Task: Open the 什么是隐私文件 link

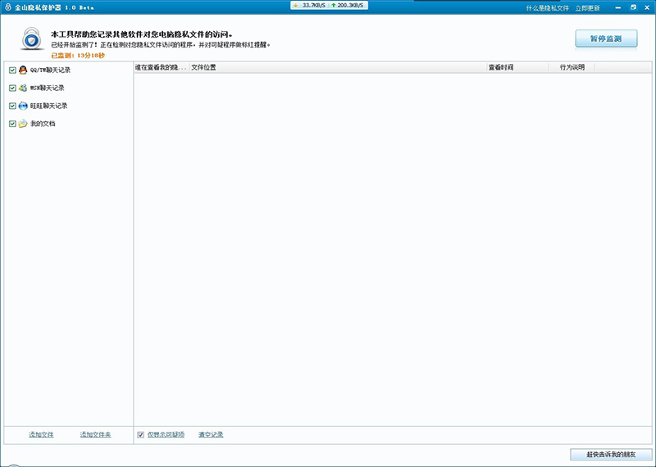Action: point(547,8)
